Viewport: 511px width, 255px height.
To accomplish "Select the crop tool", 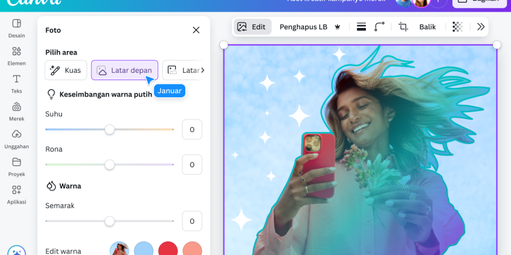I will 403,27.
